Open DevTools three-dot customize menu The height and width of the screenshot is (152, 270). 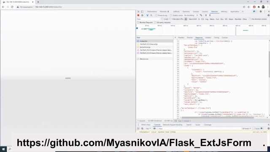(x=265, y=11)
